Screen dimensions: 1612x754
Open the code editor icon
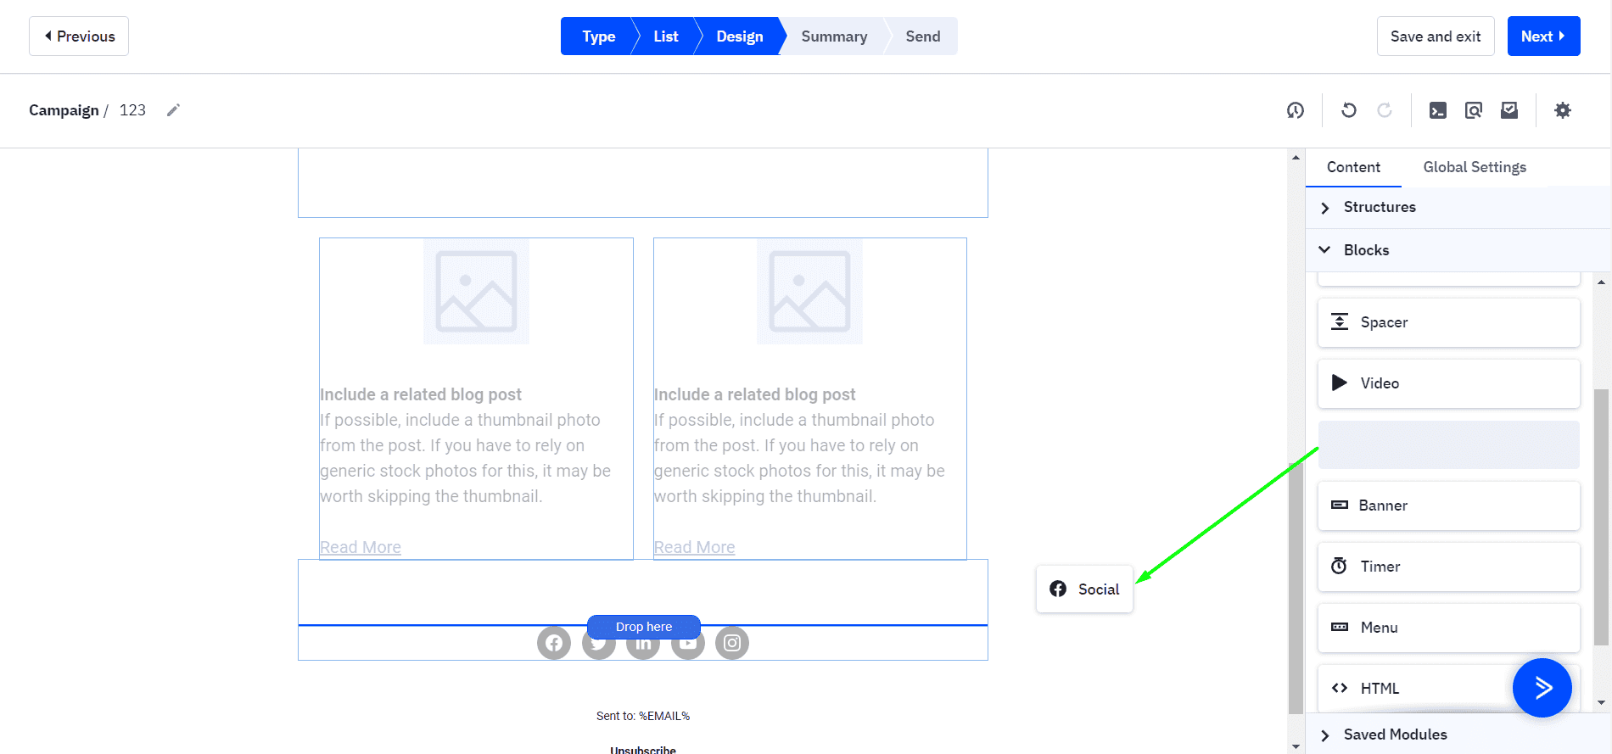(1437, 110)
